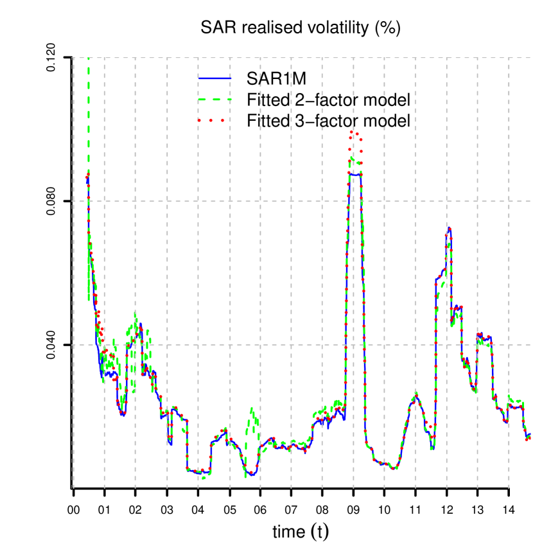Click the x-axis tick label 13
Screen dimensions: 560x560
(x=478, y=510)
